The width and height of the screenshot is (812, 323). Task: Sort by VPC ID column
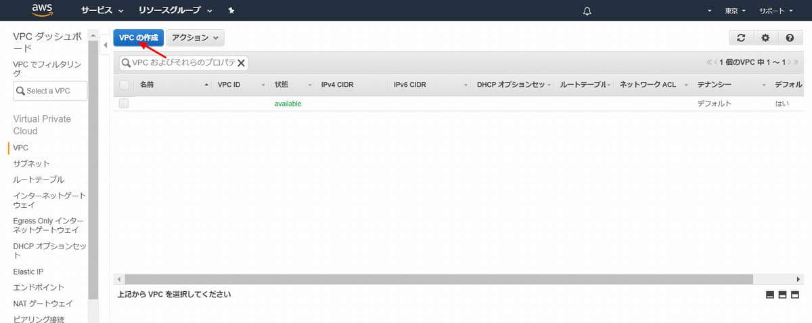pyautogui.click(x=241, y=85)
